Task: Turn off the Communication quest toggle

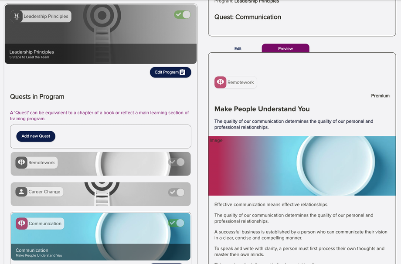Action: pos(177,223)
